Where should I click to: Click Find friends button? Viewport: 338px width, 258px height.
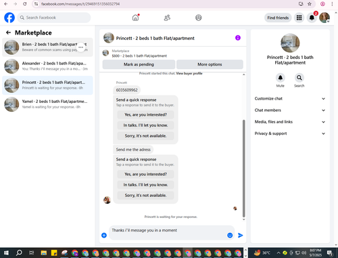coord(278,18)
